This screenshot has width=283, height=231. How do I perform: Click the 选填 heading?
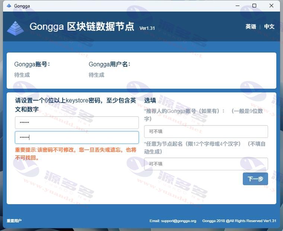[x=150, y=101]
